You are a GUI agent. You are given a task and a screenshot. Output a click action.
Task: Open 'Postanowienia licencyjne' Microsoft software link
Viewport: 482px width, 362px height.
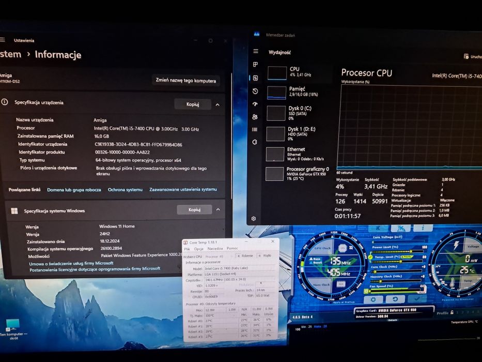point(95,269)
